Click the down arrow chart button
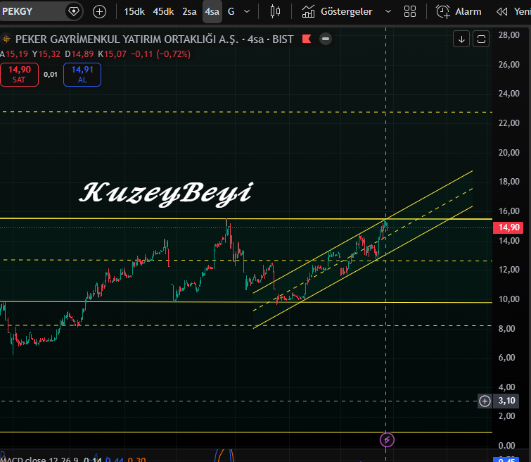The width and height of the screenshot is (531, 462). pyautogui.click(x=461, y=39)
